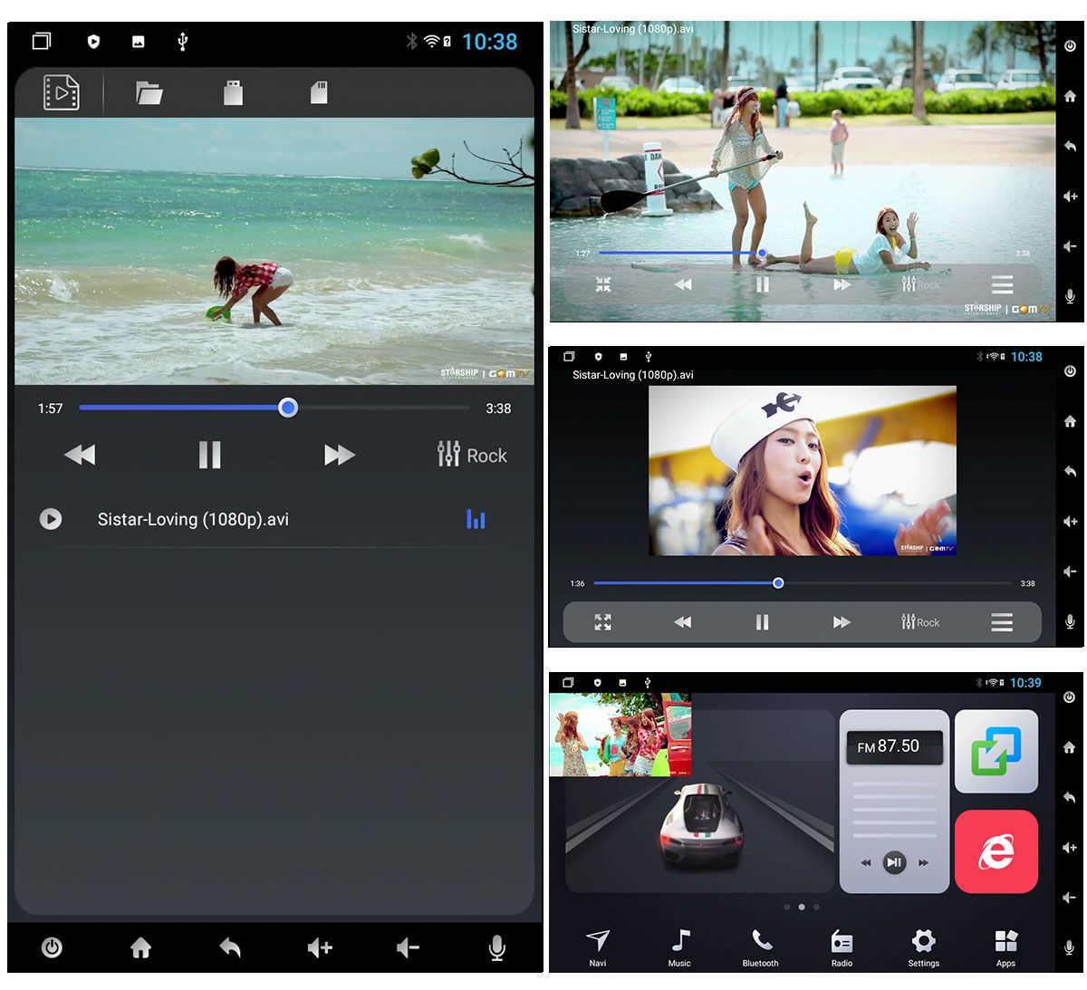This screenshot has width=1087, height=990.
Task: Pause video in the left portrait player
Action: point(209,455)
